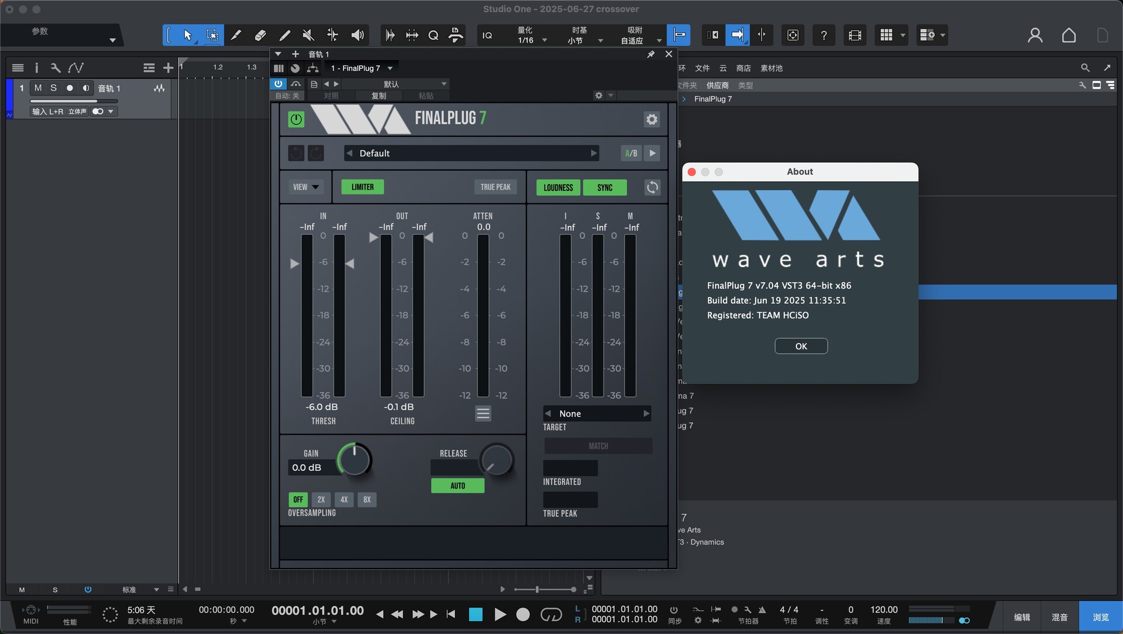Open the user account icon
The height and width of the screenshot is (634, 1123).
(1035, 35)
